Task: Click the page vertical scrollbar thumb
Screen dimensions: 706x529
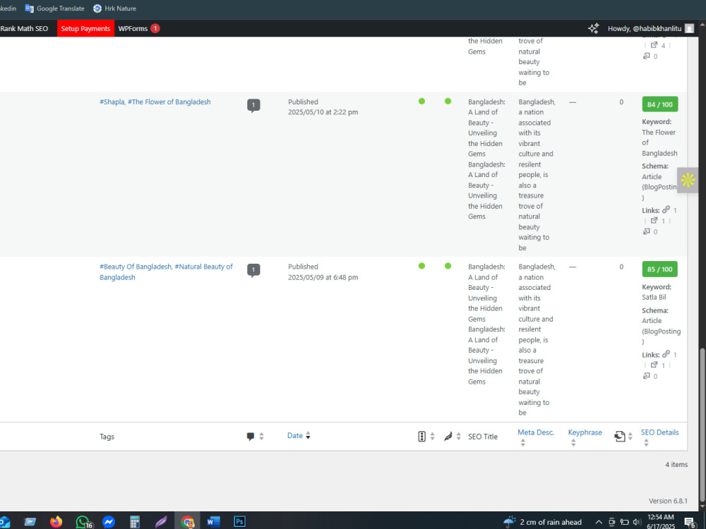Action: [702, 425]
